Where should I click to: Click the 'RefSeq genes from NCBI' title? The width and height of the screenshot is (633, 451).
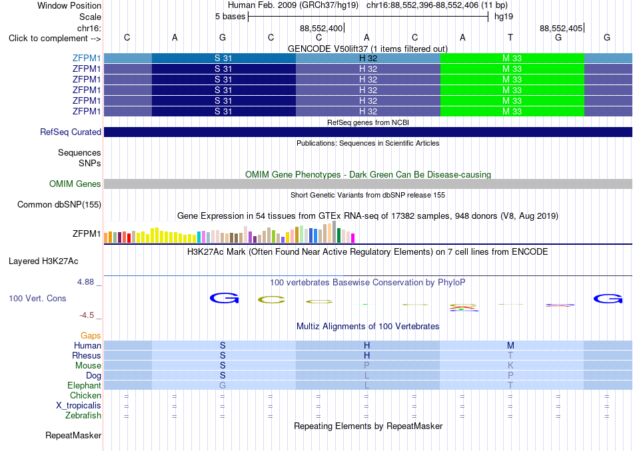click(368, 122)
